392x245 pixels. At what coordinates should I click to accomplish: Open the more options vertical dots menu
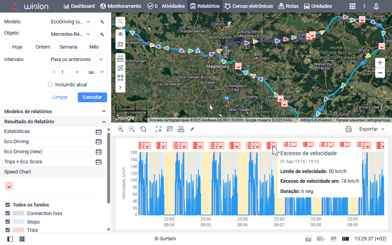(x=364, y=6)
